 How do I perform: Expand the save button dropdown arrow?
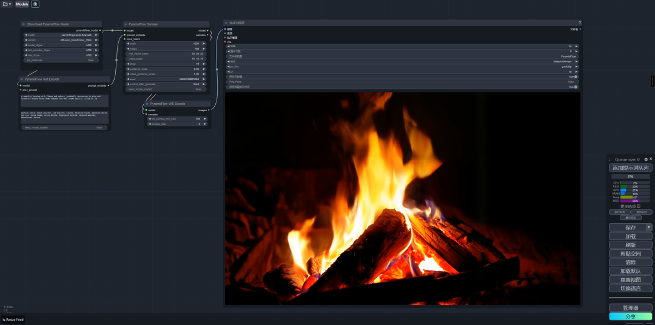(649, 227)
